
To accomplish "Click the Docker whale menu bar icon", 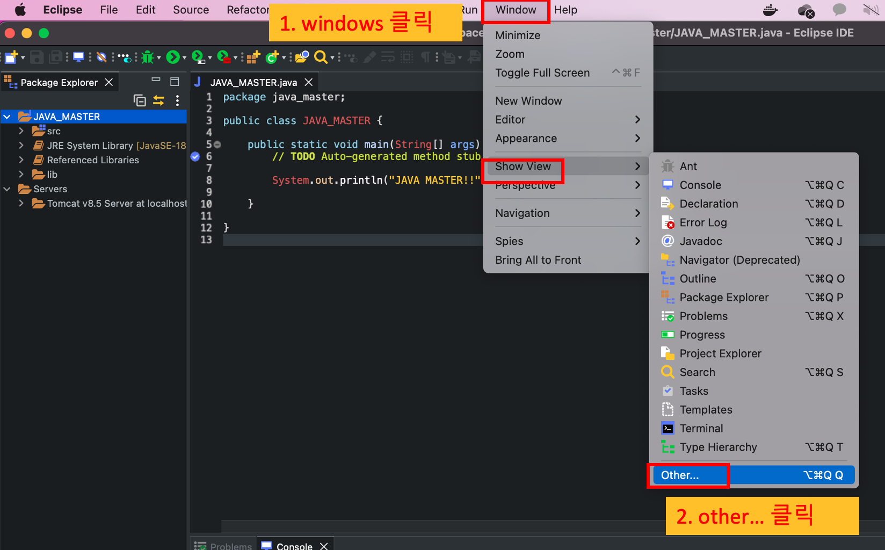I will 771,10.
